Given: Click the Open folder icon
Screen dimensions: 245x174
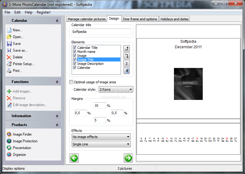Looking at the screenshot, I should [9, 37].
